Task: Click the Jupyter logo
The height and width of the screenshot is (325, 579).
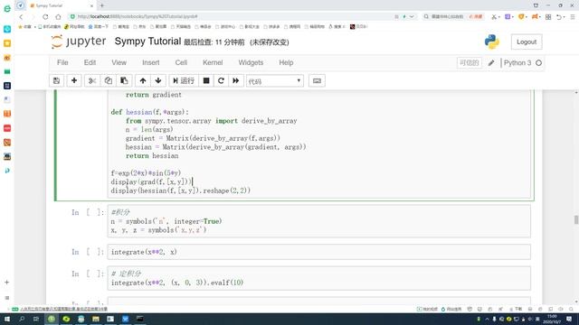Action: click(79, 42)
